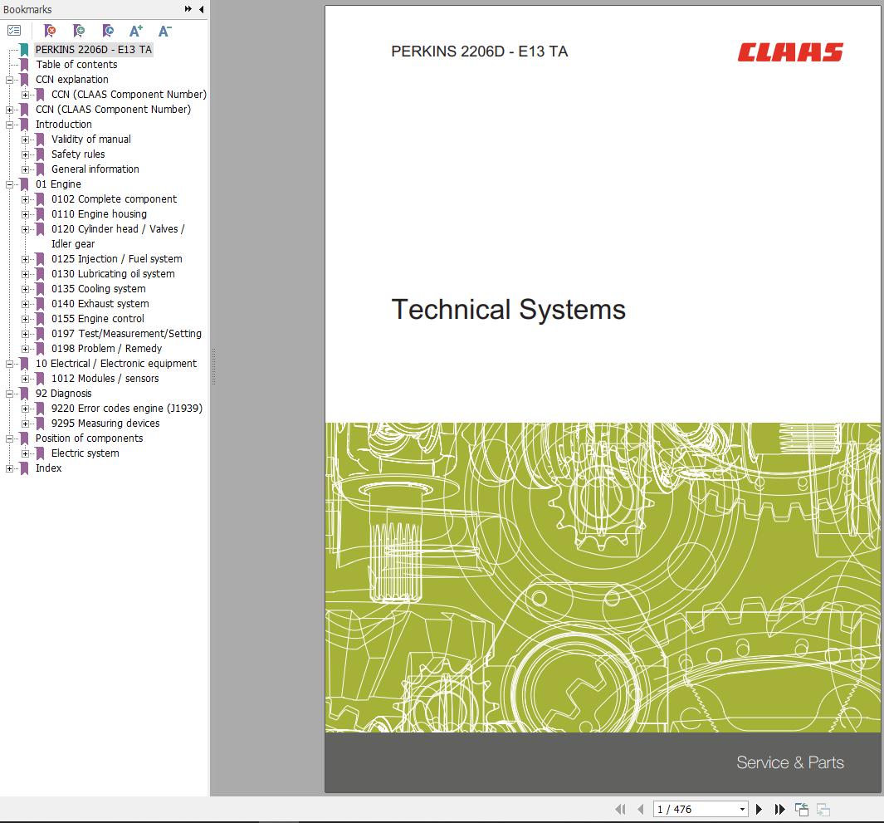Click the delete bookmark icon
This screenshot has height=823, width=884.
point(50,31)
